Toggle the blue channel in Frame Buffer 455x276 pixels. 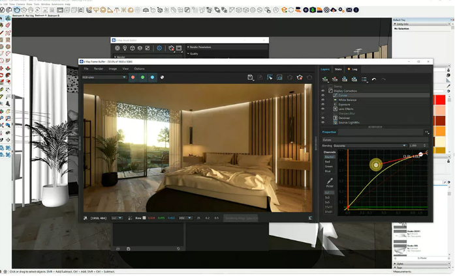pos(152,77)
